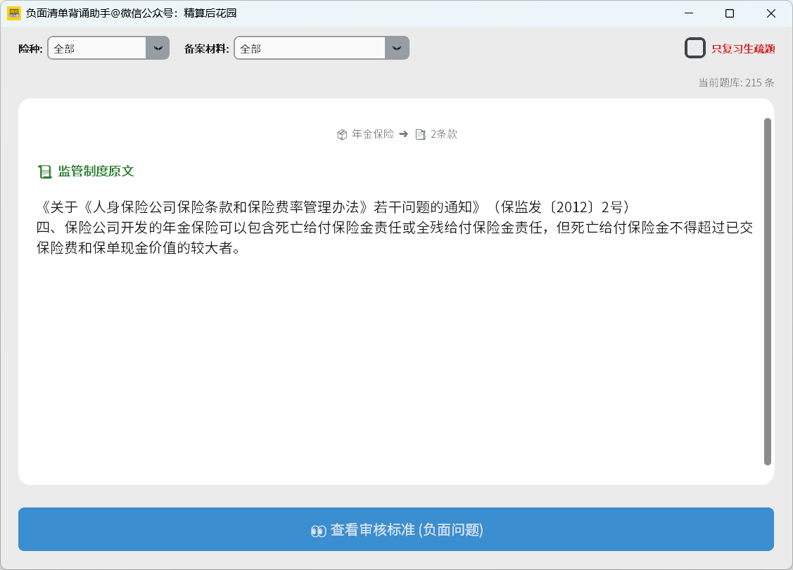793x570 pixels.
Task: Click the document icon beside 2条款
Action: point(420,134)
